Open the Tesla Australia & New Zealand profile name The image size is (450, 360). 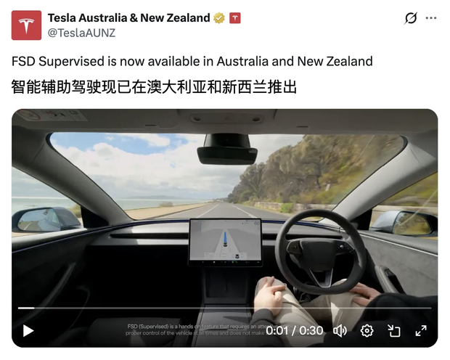pos(129,18)
